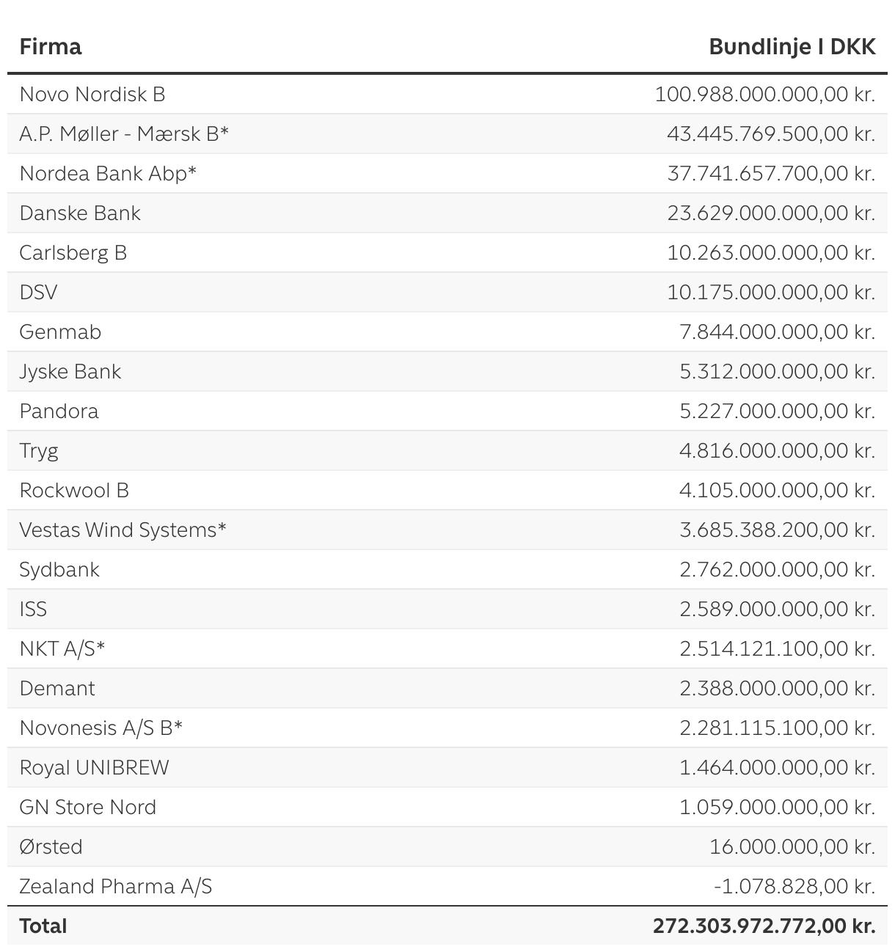Click Zealand Pharma A/S negative amount
Viewport: 895px width, 952px height.
794,887
